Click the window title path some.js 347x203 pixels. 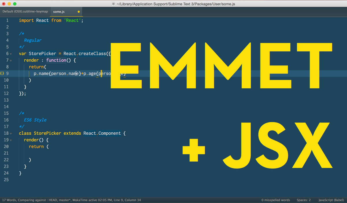(x=176, y=4)
